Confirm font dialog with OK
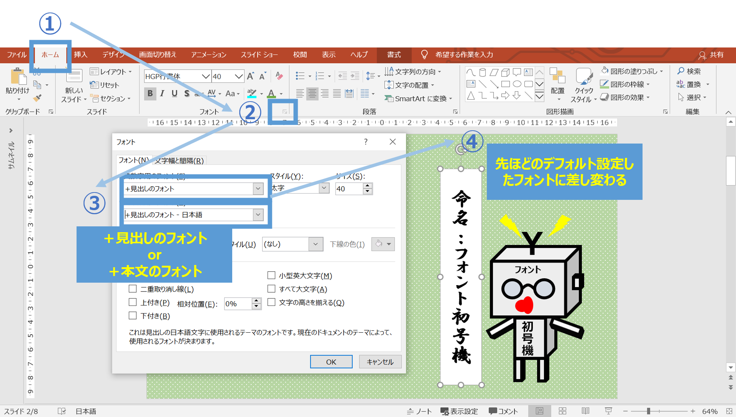Image resolution: width=736 pixels, height=417 pixels. [331, 362]
